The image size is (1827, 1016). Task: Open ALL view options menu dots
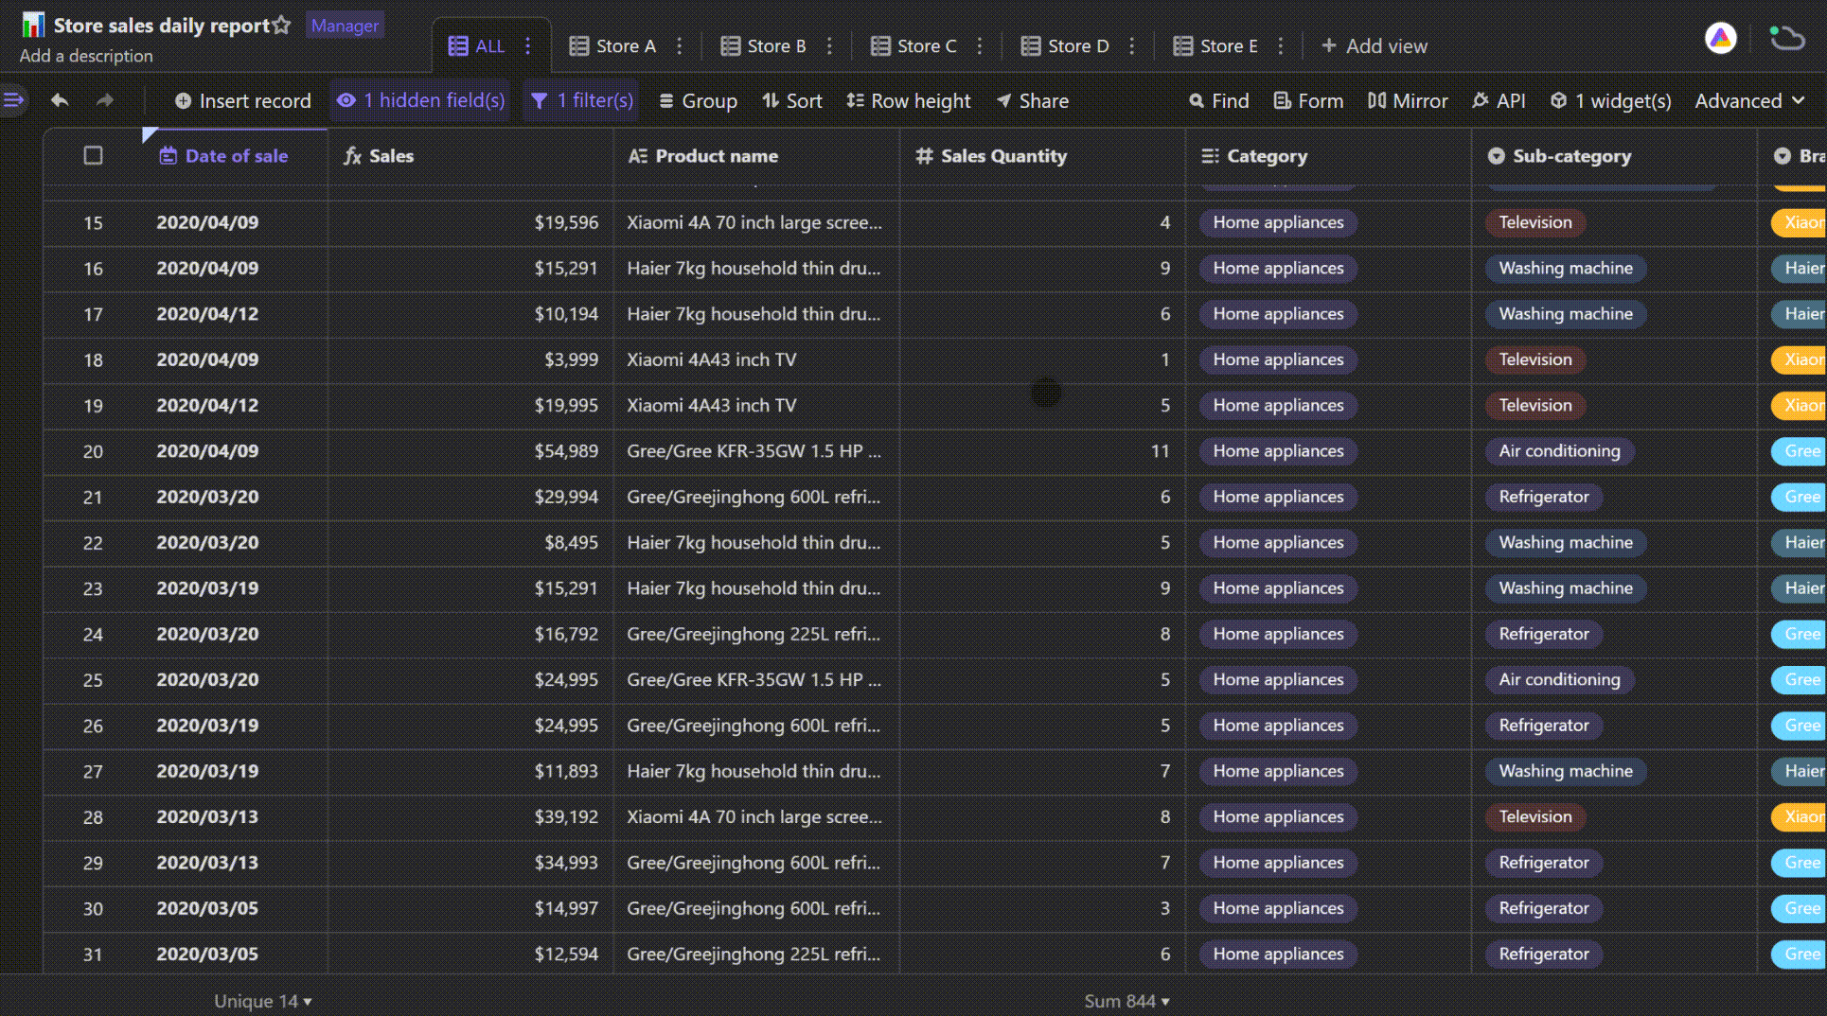[527, 45]
